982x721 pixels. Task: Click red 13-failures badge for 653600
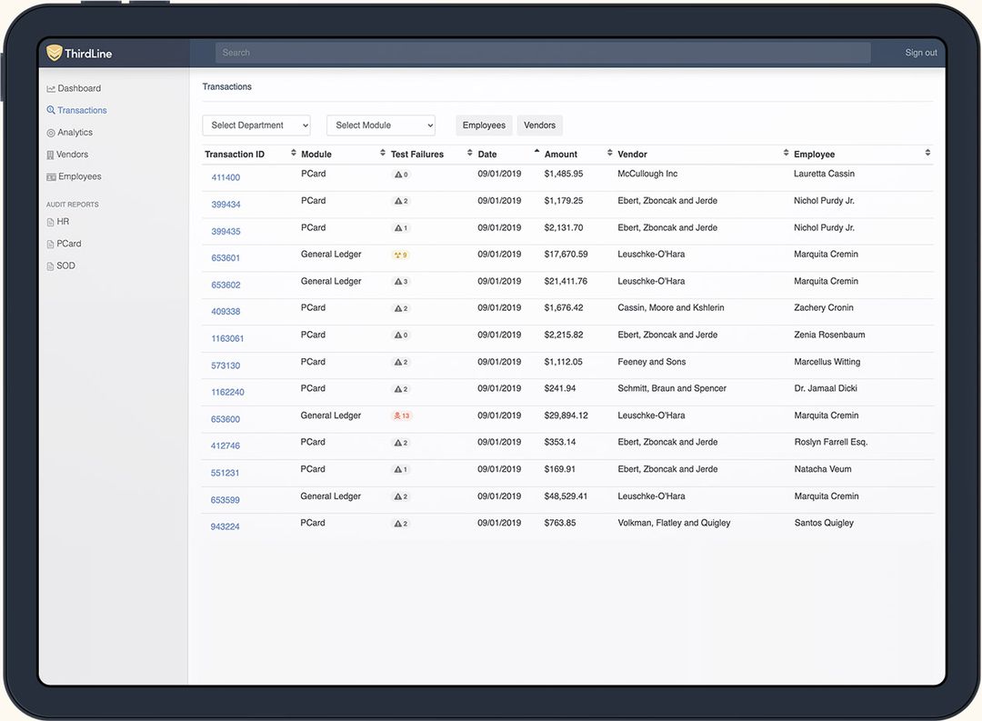[x=402, y=416]
